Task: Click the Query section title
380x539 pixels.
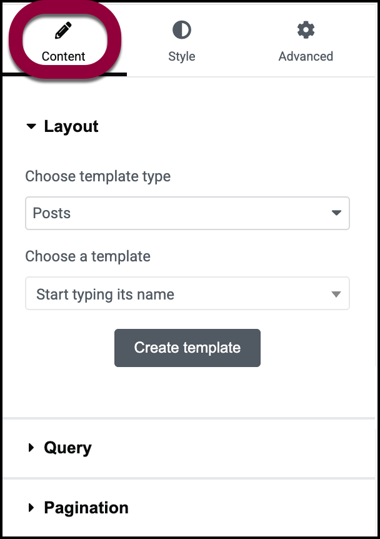Action: 67,448
